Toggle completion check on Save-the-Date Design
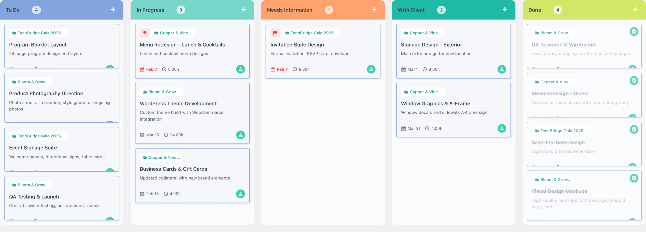The height and width of the screenshot is (232, 646). pyautogui.click(x=634, y=129)
